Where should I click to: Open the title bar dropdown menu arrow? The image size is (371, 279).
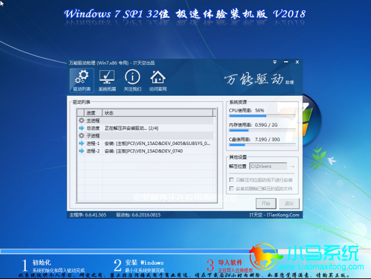(x=275, y=62)
